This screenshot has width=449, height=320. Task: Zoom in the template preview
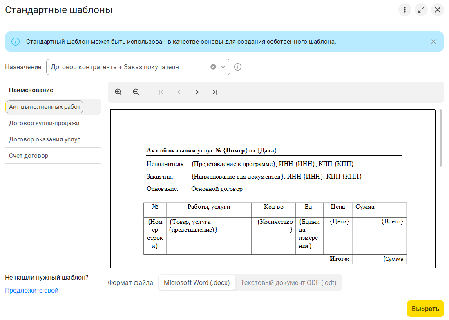(118, 92)
